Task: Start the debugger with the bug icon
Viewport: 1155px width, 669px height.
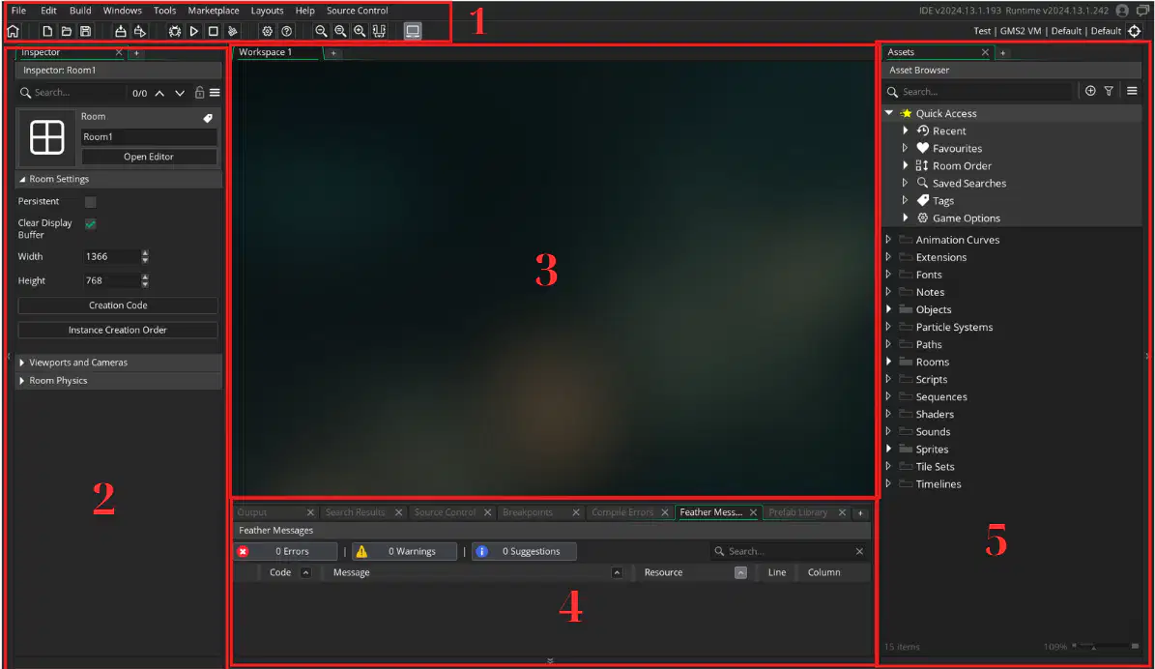Action: [x=175, y=31]
